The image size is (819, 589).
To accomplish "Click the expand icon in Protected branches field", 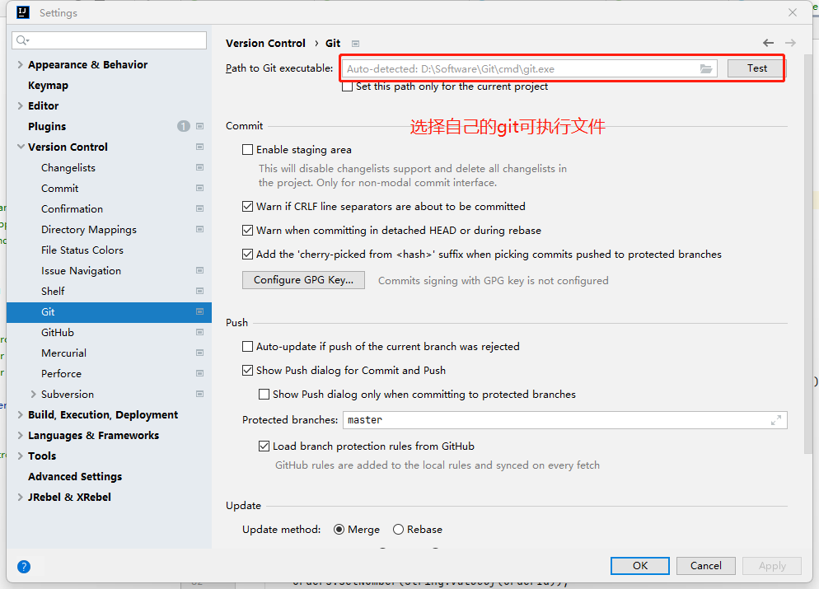I will pos(776,420).
